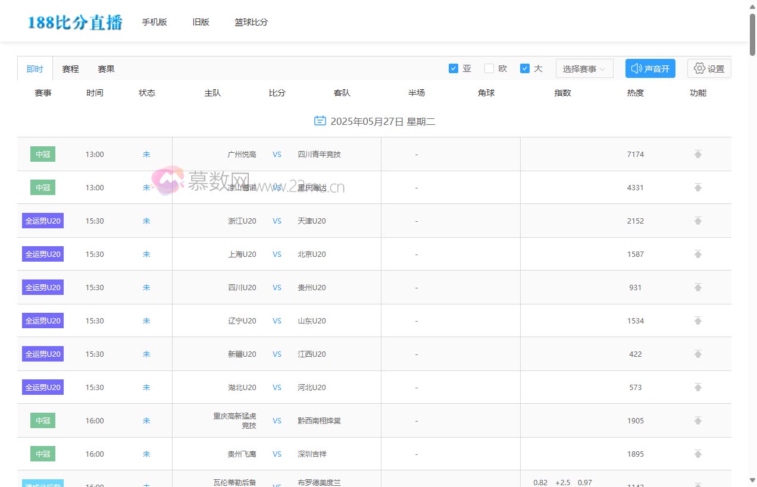Pin the 湖北U20 vs 河北U20 match to top

[697, 387]
